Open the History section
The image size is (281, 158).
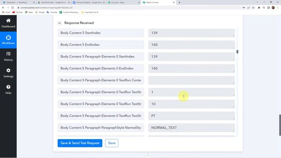pyautogui.click(x=8, y=57)
